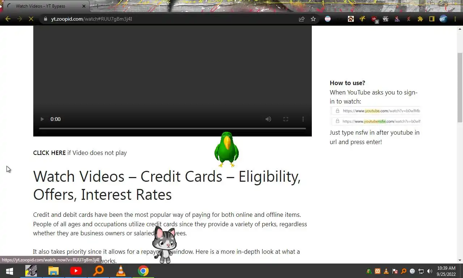Viewport: 463px width, 278px height.
Task: Click the 'Watch Videos – Credit Cards' heading
Action: pyautogui.click(x=167, y=185)
